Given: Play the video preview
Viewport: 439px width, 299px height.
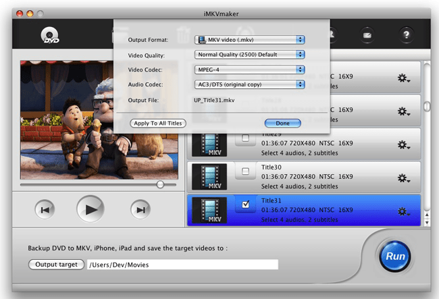Looking at the screenshot, I should [90, 209].
